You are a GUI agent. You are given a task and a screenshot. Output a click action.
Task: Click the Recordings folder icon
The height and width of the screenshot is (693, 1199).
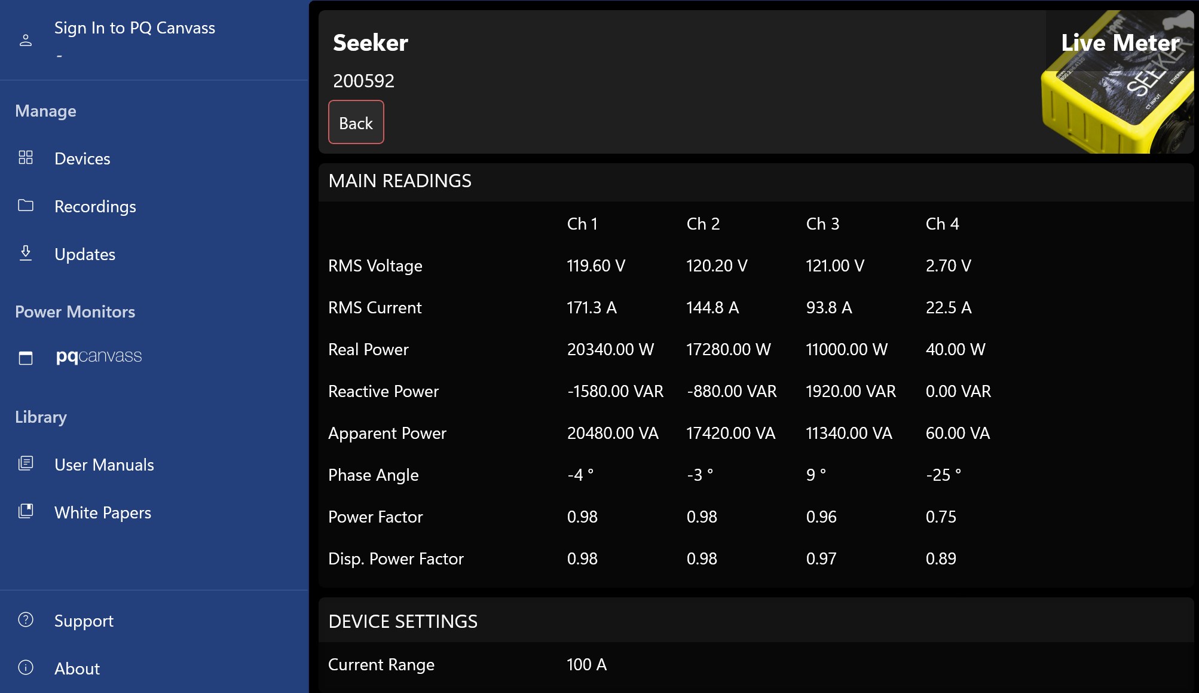tap(26, 206)
